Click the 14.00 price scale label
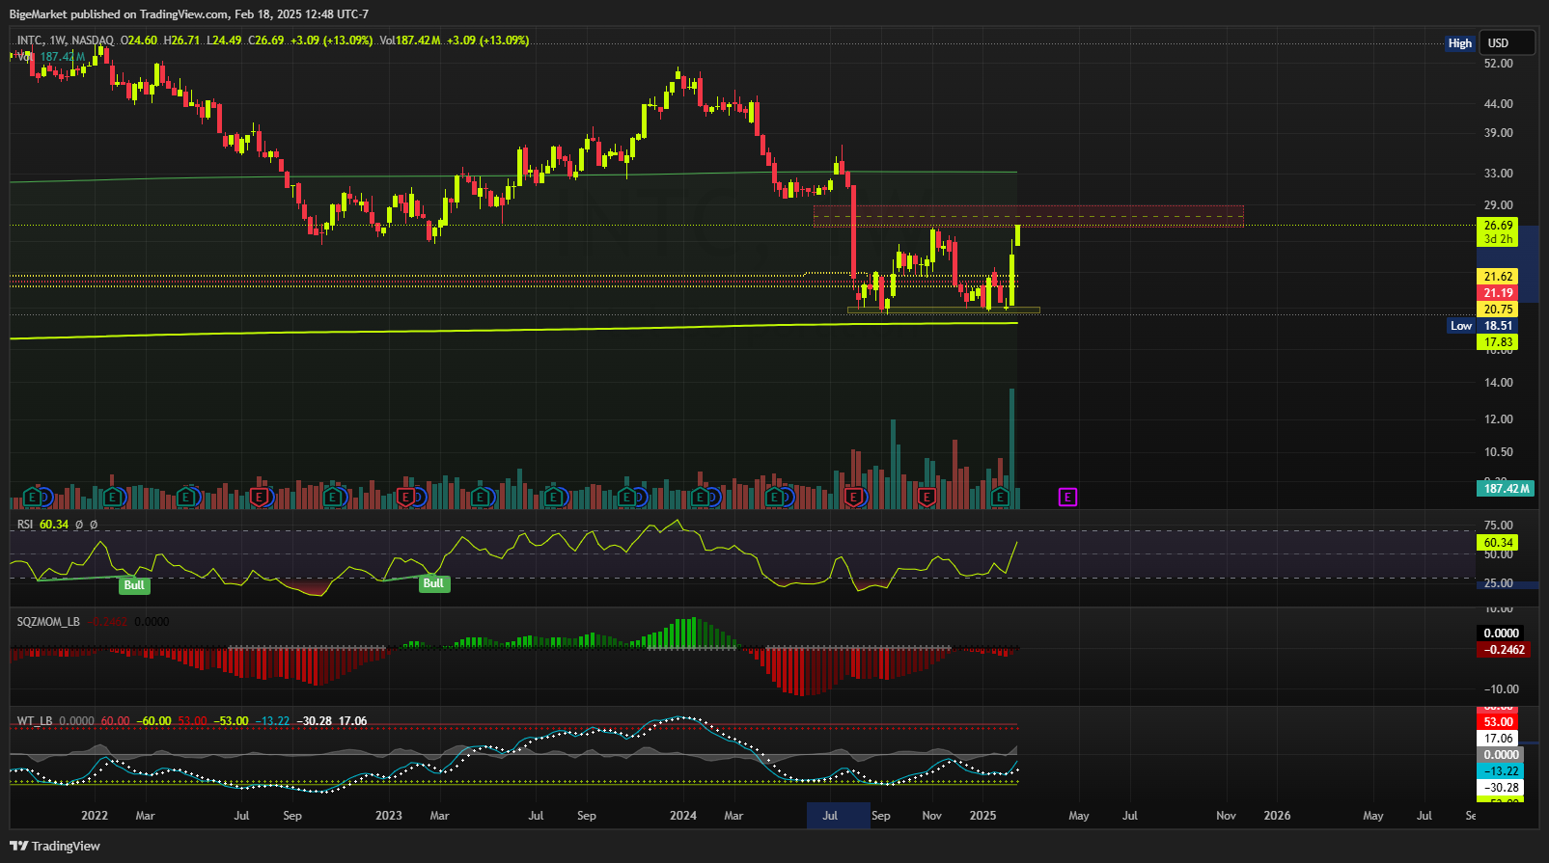Screen dimensions: 1549x863 pyautogui.click(x=1498, y=383)
